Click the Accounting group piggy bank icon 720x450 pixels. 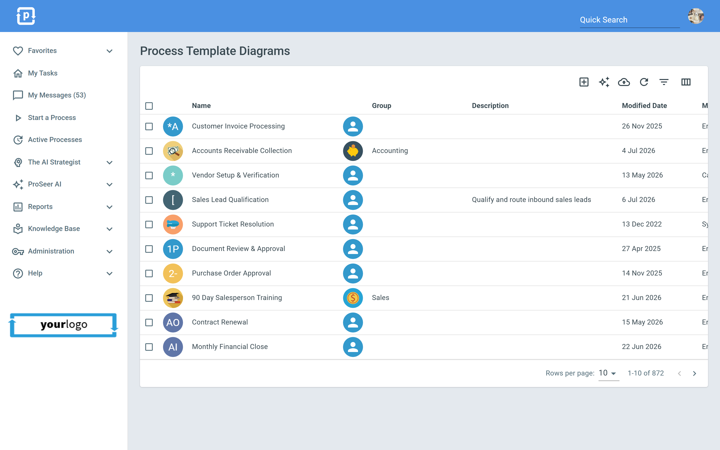(x=353, y=151)
